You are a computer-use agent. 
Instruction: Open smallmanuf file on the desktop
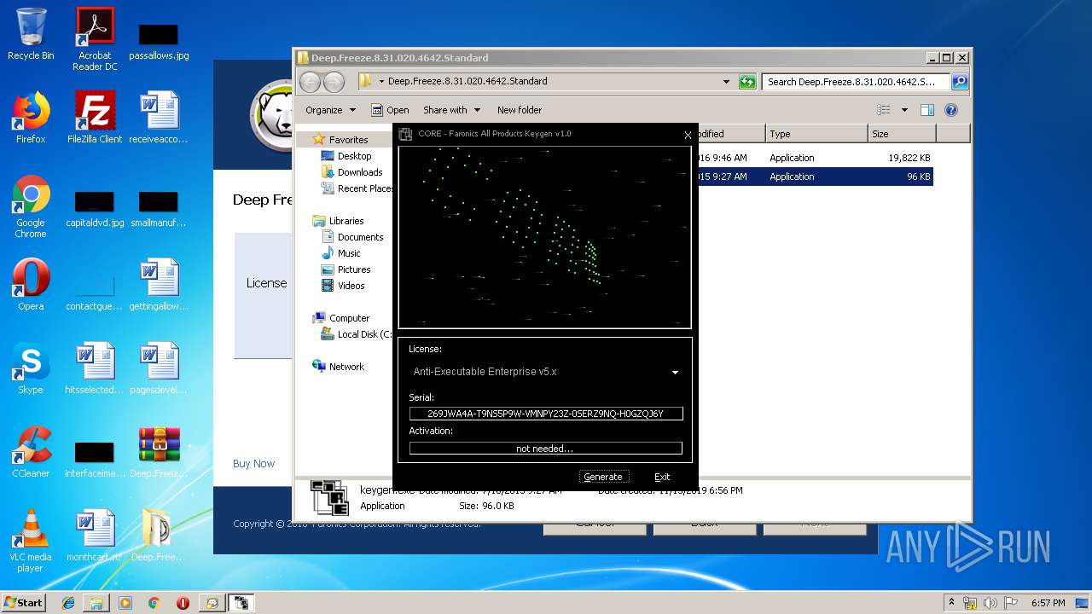(x=159, y=210)
